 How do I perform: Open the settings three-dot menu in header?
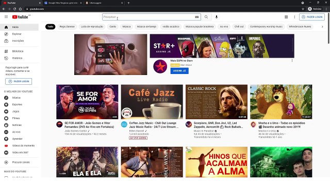coord(294,17)
